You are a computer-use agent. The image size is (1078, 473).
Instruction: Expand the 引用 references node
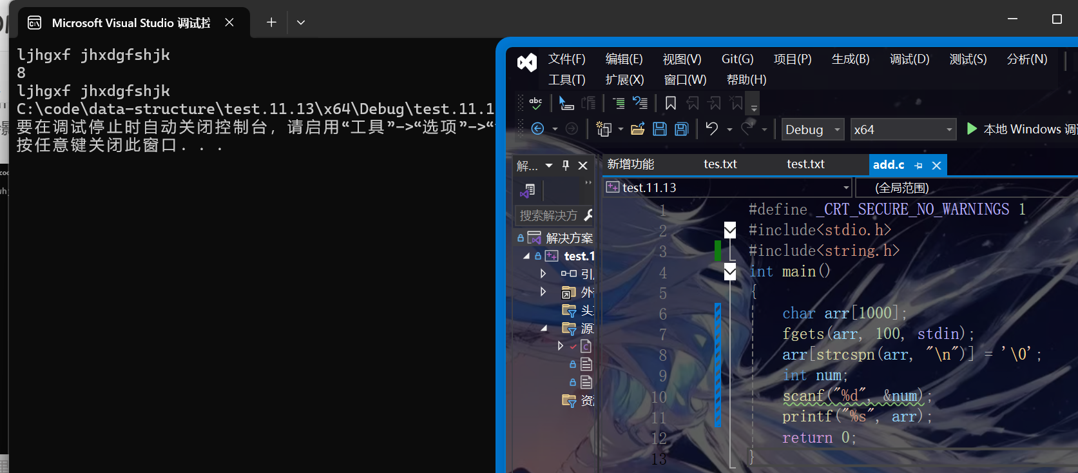[x=543, y=273]
